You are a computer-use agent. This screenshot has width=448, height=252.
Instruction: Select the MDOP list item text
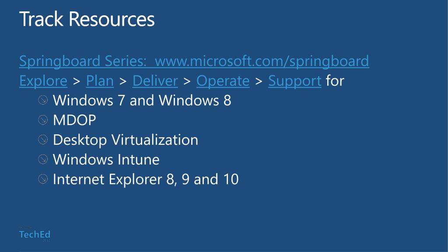(x=74, y=120)
